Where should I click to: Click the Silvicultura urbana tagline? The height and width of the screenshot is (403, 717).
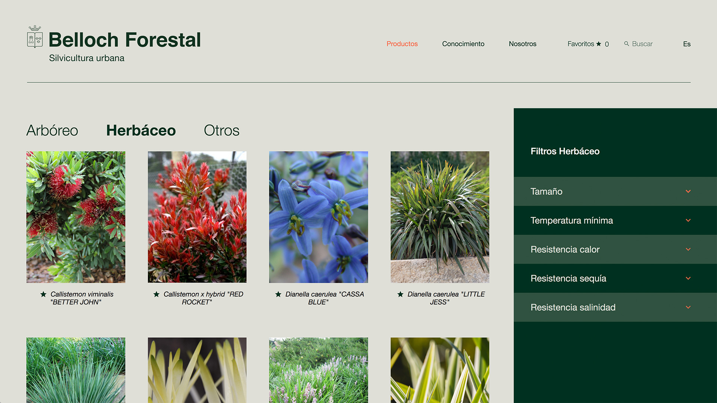point(87,58)
